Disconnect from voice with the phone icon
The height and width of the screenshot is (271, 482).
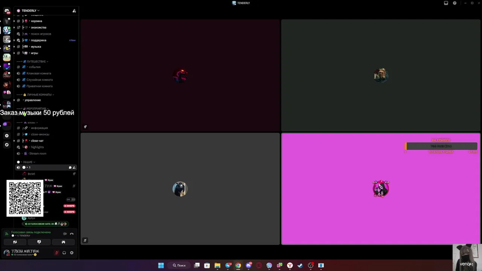[72, 234]
